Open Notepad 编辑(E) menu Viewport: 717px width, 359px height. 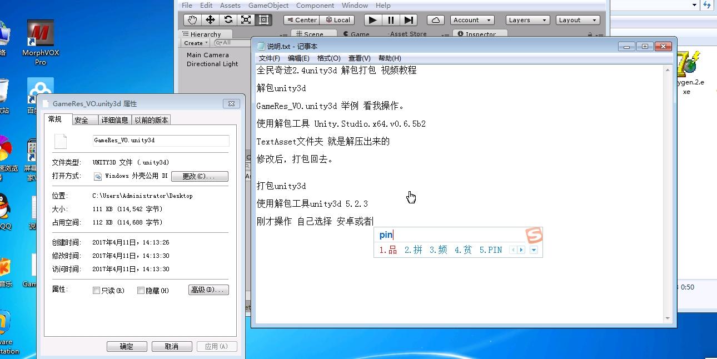pos(298,58)
